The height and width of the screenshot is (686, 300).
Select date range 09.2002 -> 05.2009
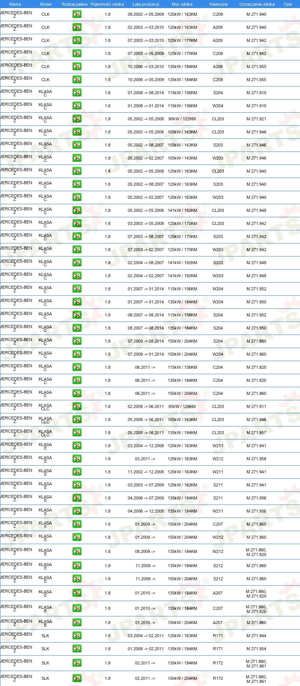146,15
